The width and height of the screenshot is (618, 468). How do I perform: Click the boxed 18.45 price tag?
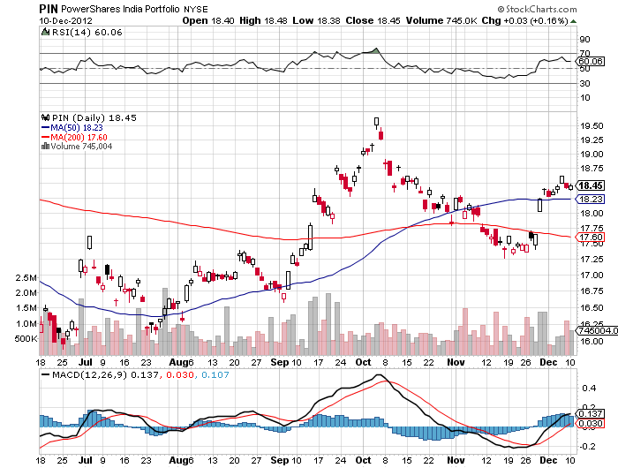pos(590,185)
